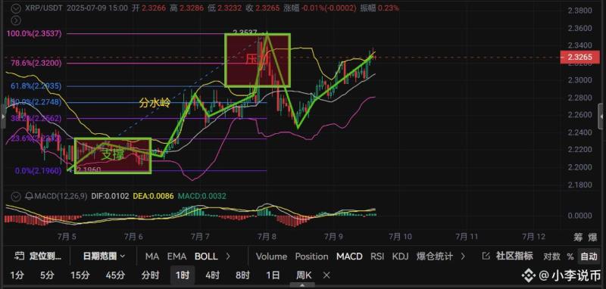This screenshot has width=606, height=289.
Task: Collapse the MACD pane using its circled chevron
Action: pyautogui.click(x=16, y=196)
